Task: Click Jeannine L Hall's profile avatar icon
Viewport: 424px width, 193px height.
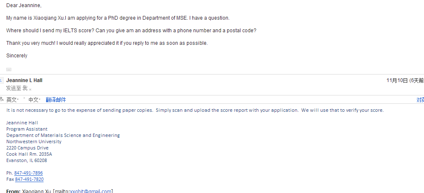Action: 2,80
